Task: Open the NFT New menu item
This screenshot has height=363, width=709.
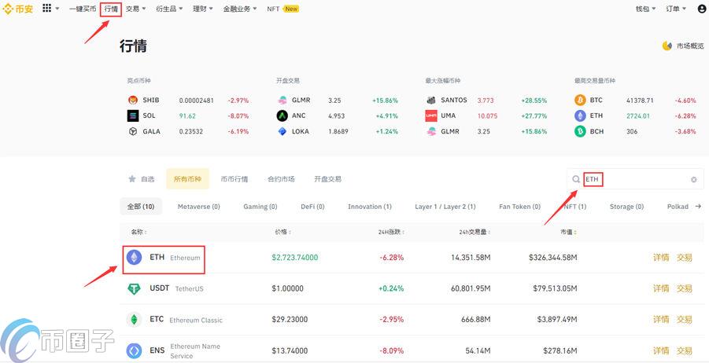Action: click(282, 9)
